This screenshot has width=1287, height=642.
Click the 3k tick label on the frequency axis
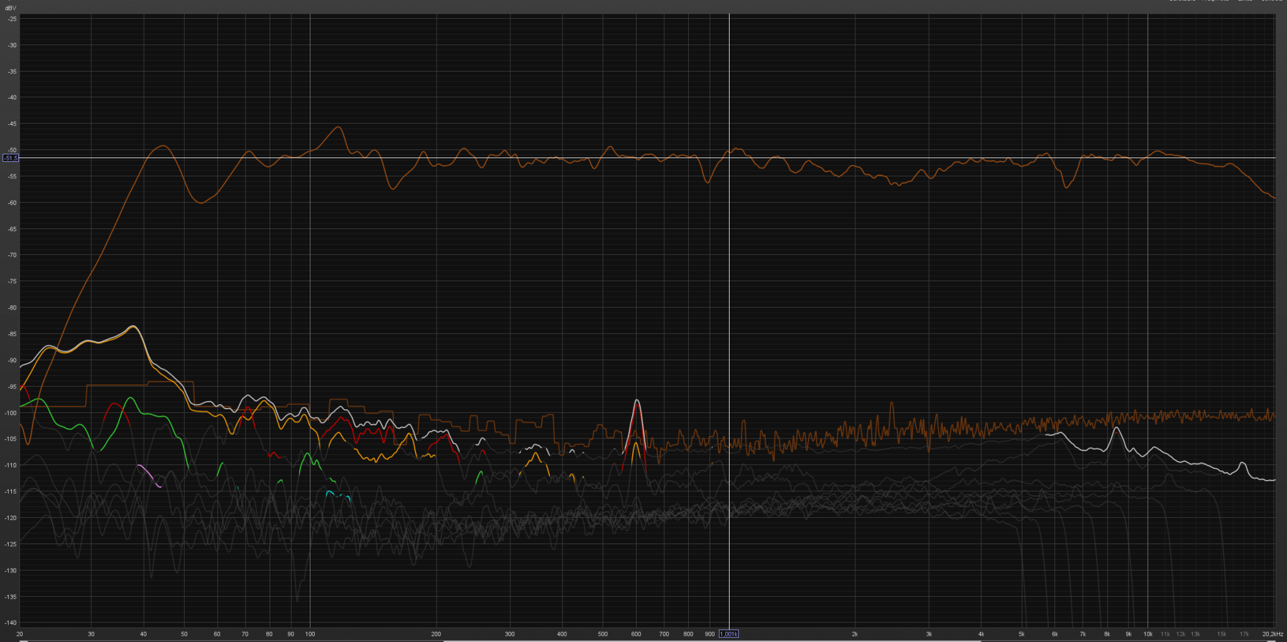point(929,634)
